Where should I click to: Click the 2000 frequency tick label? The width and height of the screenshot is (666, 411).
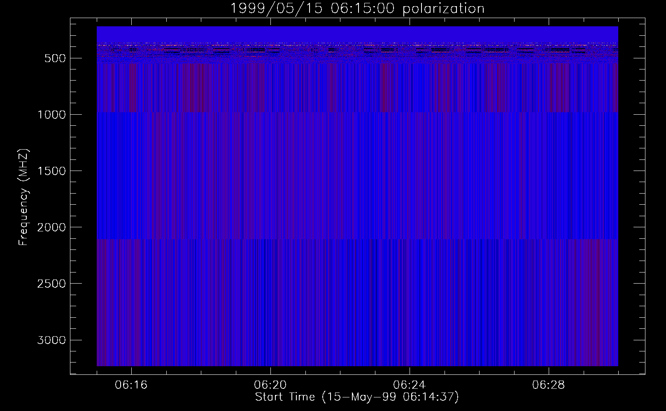(x=51, y=227)
